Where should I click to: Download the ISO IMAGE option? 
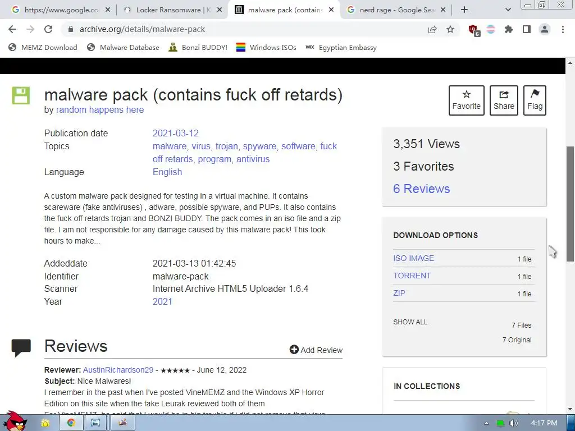414,258
